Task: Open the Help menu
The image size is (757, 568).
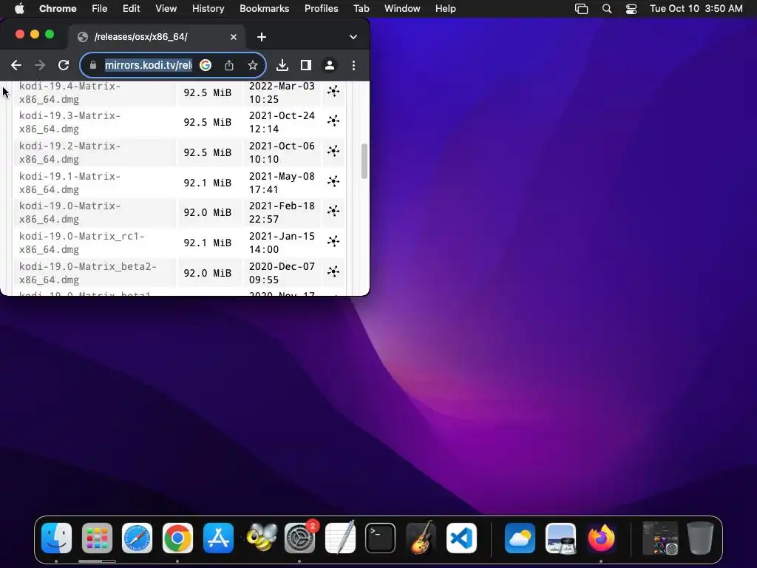Action: click(x=445, y=9)
